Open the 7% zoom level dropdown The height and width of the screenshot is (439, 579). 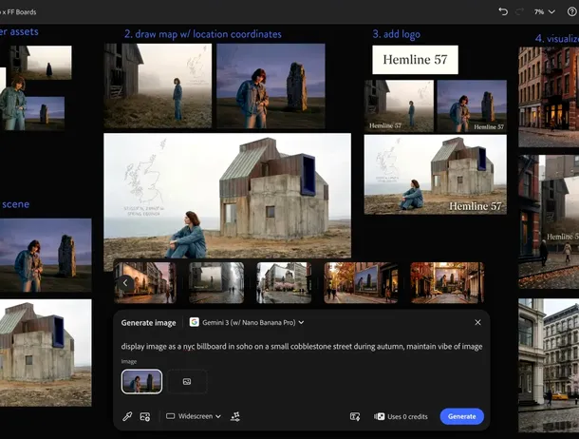pyautogui.click(x=544, y=11)
